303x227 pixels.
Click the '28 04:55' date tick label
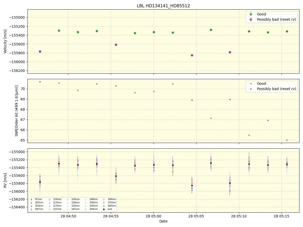tap(111, 216)
